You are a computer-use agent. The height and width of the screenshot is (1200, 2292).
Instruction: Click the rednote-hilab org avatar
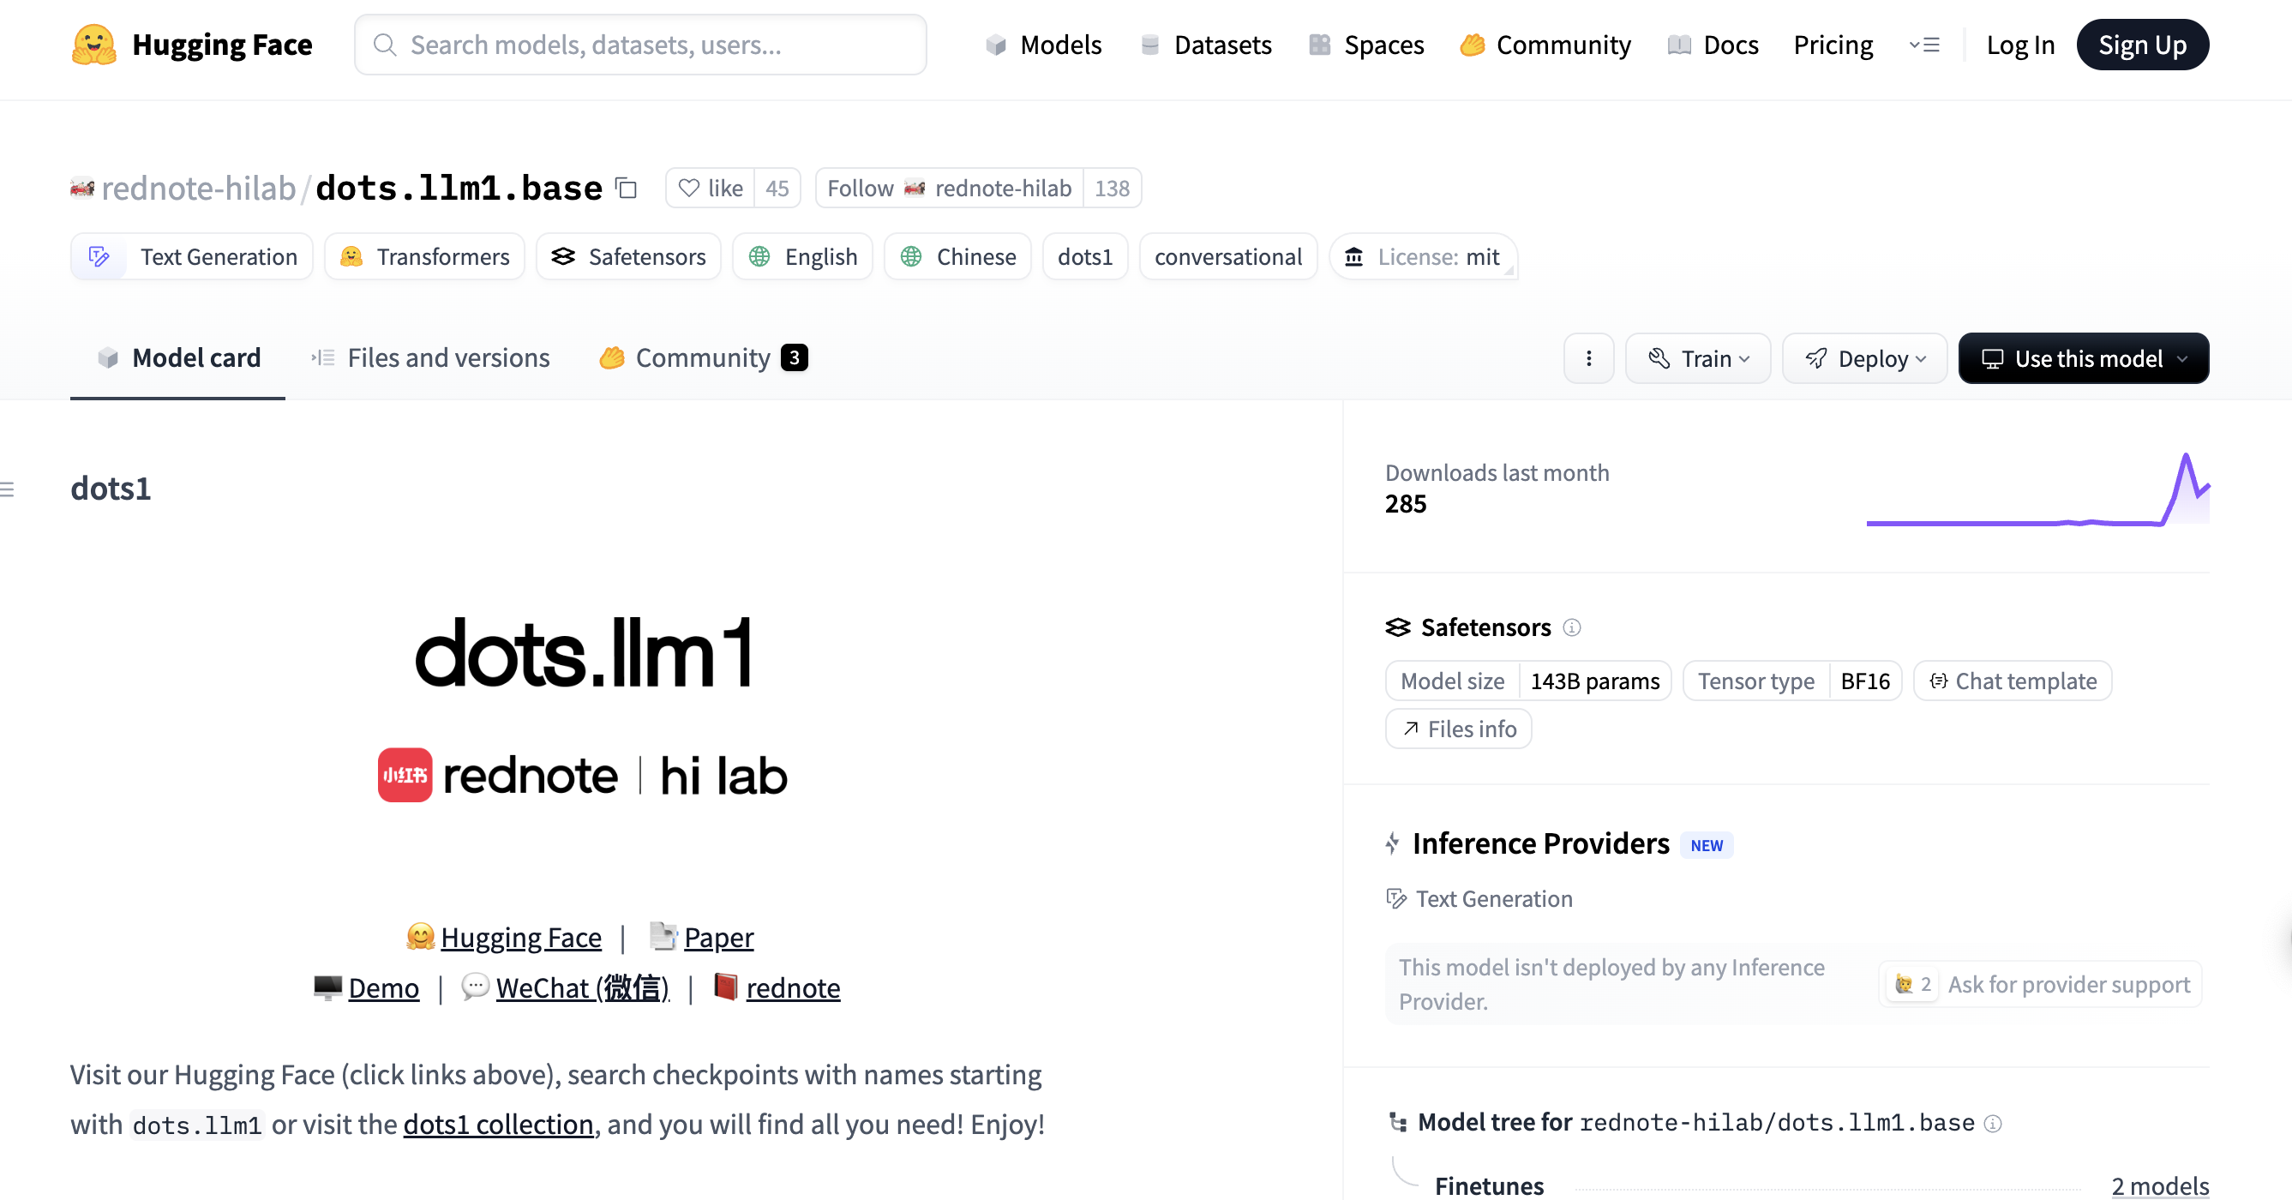tap(82, 189)
